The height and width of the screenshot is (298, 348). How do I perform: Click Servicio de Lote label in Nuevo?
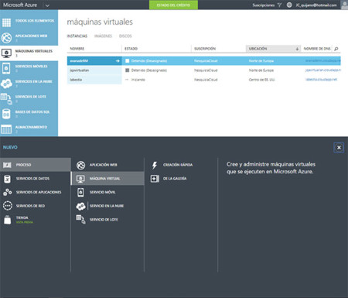tap(104, 220)
